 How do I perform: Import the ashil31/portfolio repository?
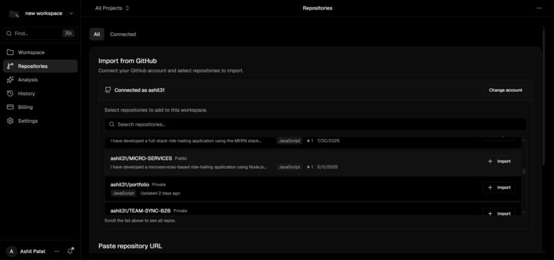click(x=499, y=187)
